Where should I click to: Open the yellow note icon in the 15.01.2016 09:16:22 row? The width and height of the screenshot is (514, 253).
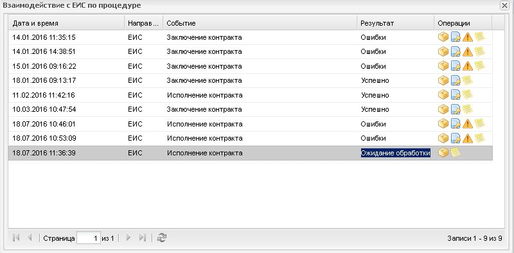point(479,65)
